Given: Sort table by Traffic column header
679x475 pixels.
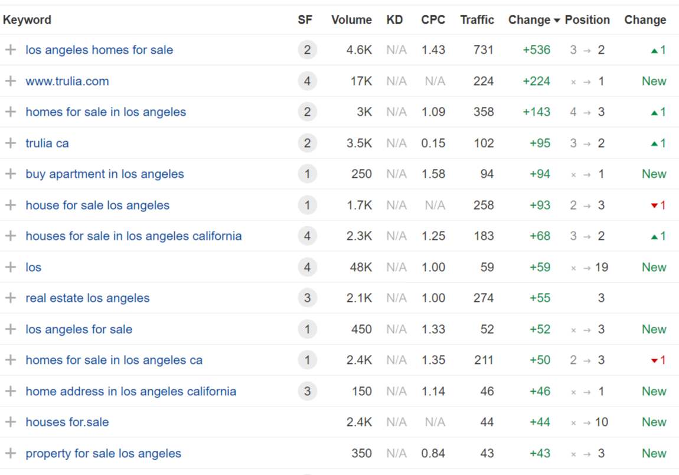Looking at the screenshot, I should click(x=477, y=20).
